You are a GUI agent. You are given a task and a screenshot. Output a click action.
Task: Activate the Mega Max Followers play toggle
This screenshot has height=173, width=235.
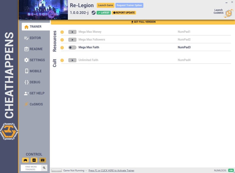pyautogui.click(x=72, y=40)
